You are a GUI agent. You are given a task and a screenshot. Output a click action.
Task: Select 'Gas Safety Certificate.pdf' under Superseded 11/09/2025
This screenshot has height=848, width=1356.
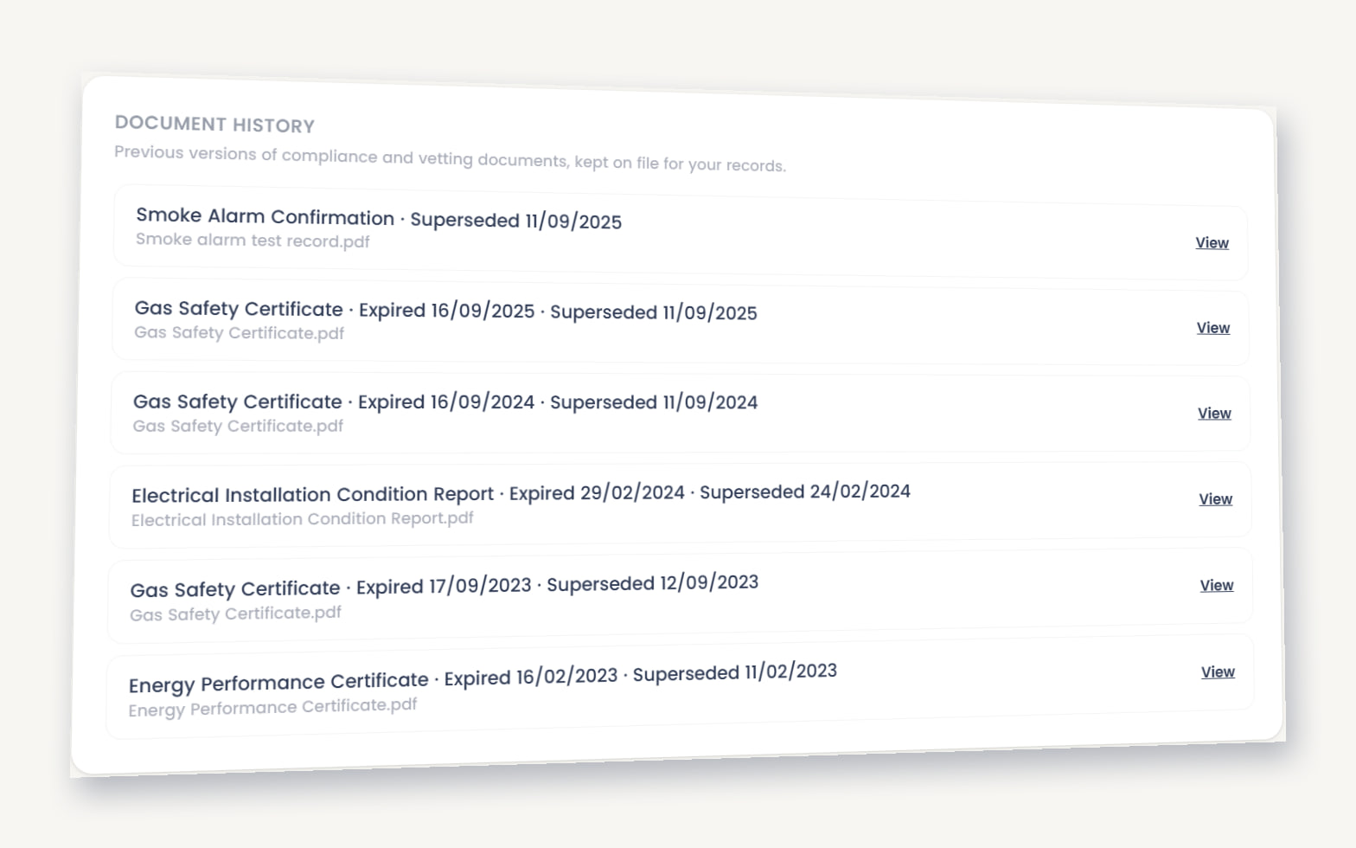point(239,333)
